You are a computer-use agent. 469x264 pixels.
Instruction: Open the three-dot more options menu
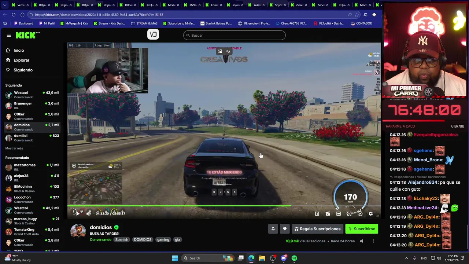tap(373, 241)
